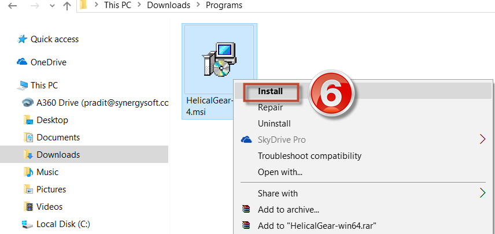The width and height of the screenshot is (495, 234).
Task: Click the WinRAR icon beside Add to archive
Action: [x=246, y=210]
